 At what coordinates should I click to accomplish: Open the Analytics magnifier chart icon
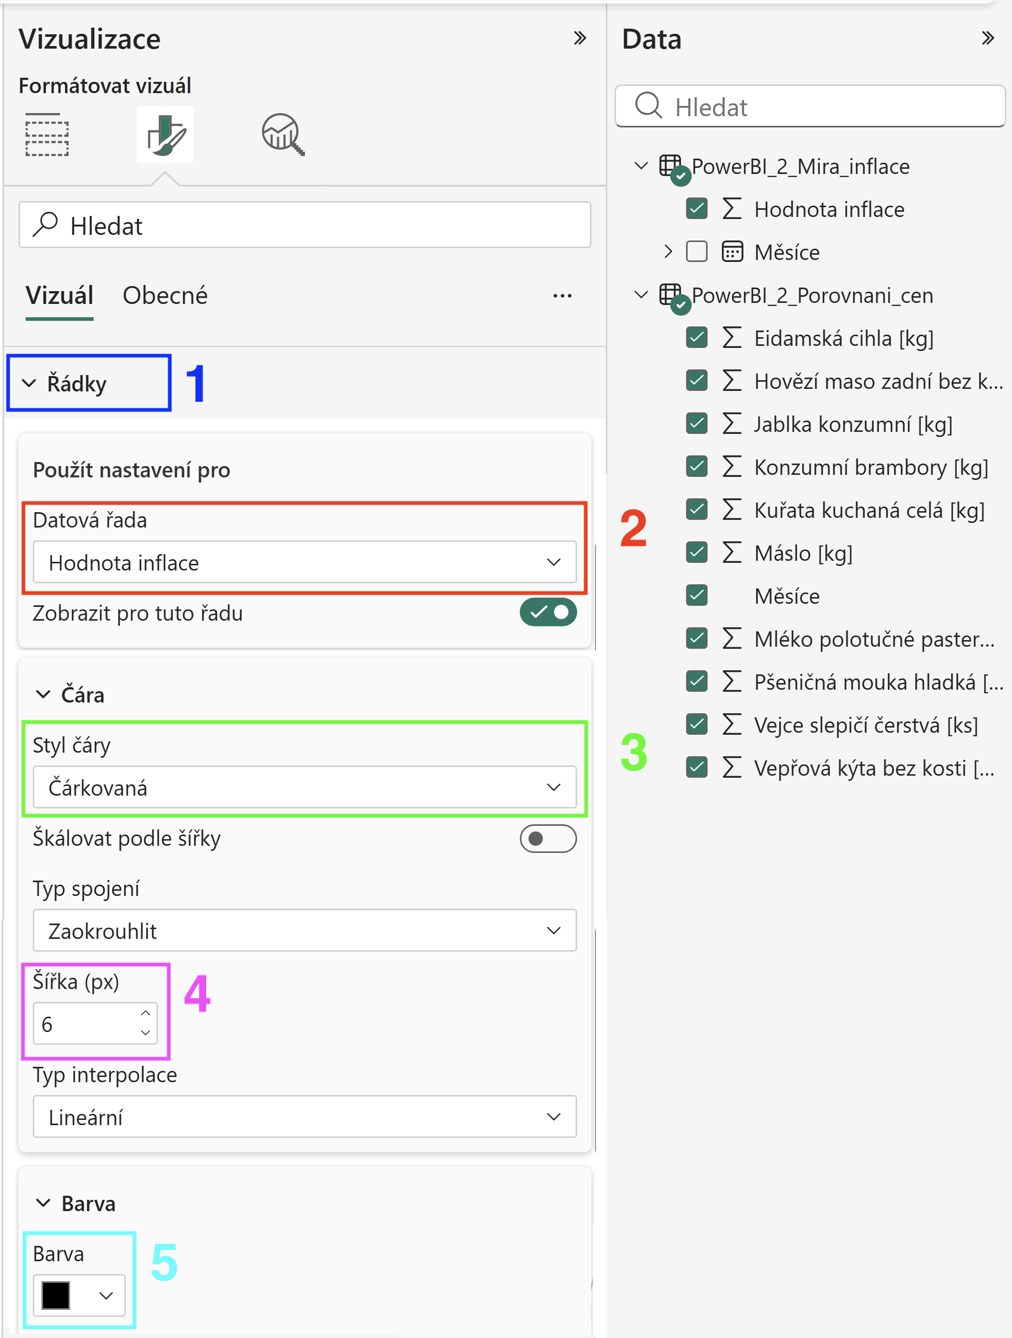(x=282, y=134)
